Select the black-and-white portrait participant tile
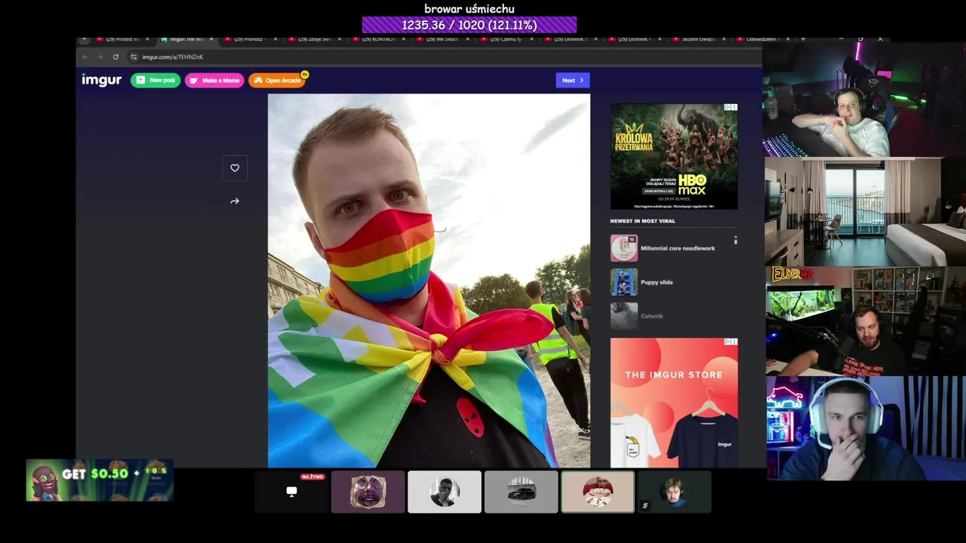Screen dimensions: 966x543 pos(445,492)
